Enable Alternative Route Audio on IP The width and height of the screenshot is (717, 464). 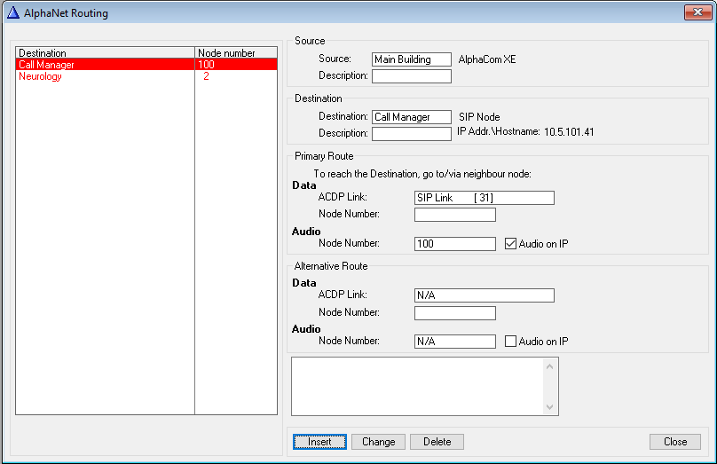click(510, 342)
